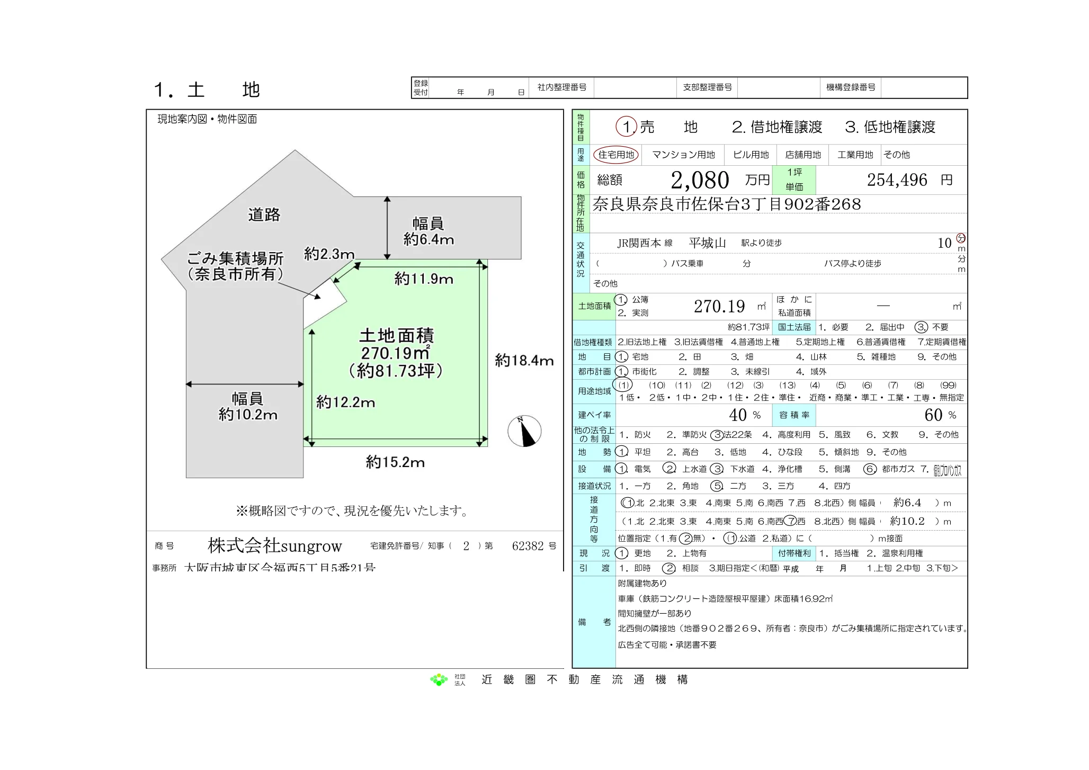Click the 幅員 約10.2m map label

tap(248, 406)
